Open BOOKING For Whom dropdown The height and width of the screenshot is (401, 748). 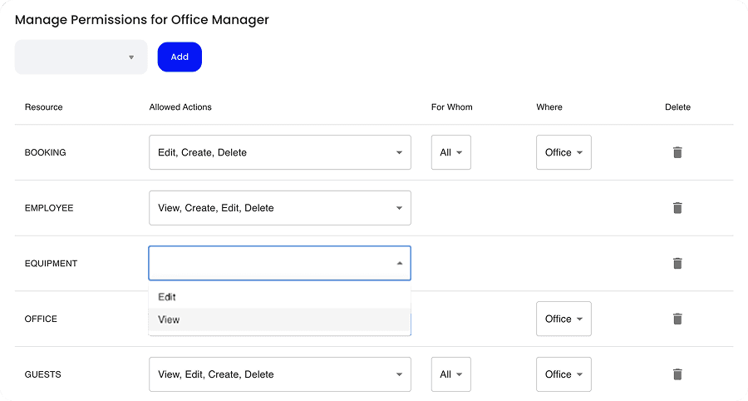coord(450,152)
